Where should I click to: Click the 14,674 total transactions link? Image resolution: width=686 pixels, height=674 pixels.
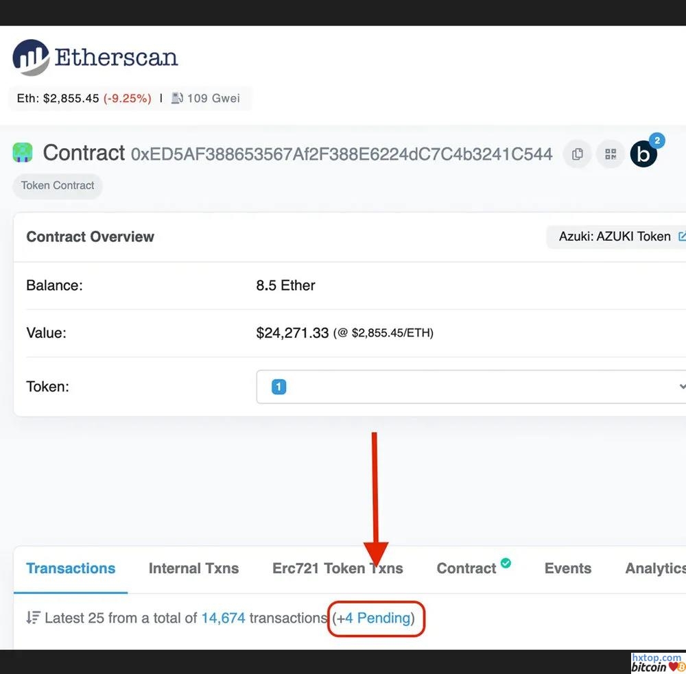[223, 618]
